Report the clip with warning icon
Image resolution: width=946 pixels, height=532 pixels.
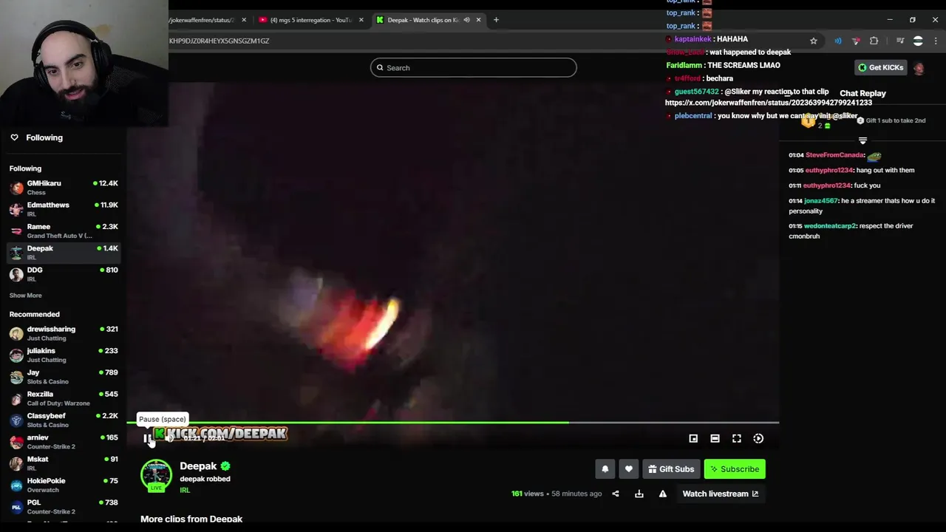coord(663,494)
